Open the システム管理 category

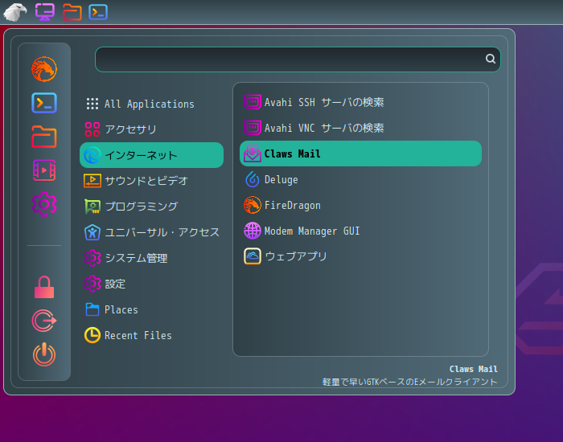coord(151,258)
